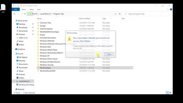Stop loading with address bar X
Image resolution: width=183 pixels, height=103 pixels.
pyautogui.click(x=120, y=14)
